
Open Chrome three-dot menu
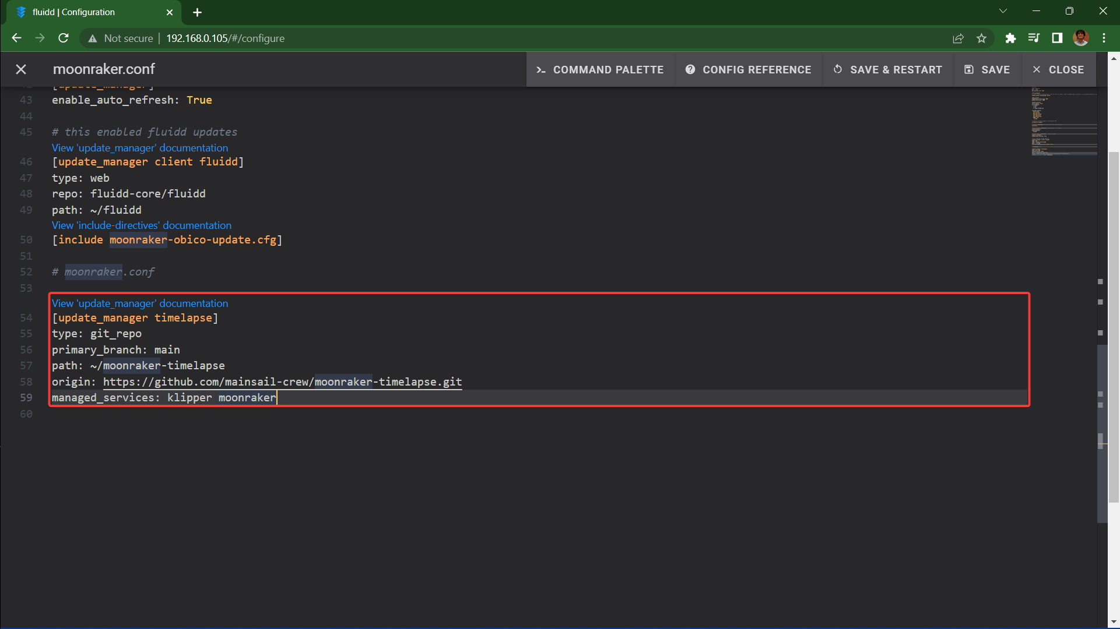(1104, 38)
